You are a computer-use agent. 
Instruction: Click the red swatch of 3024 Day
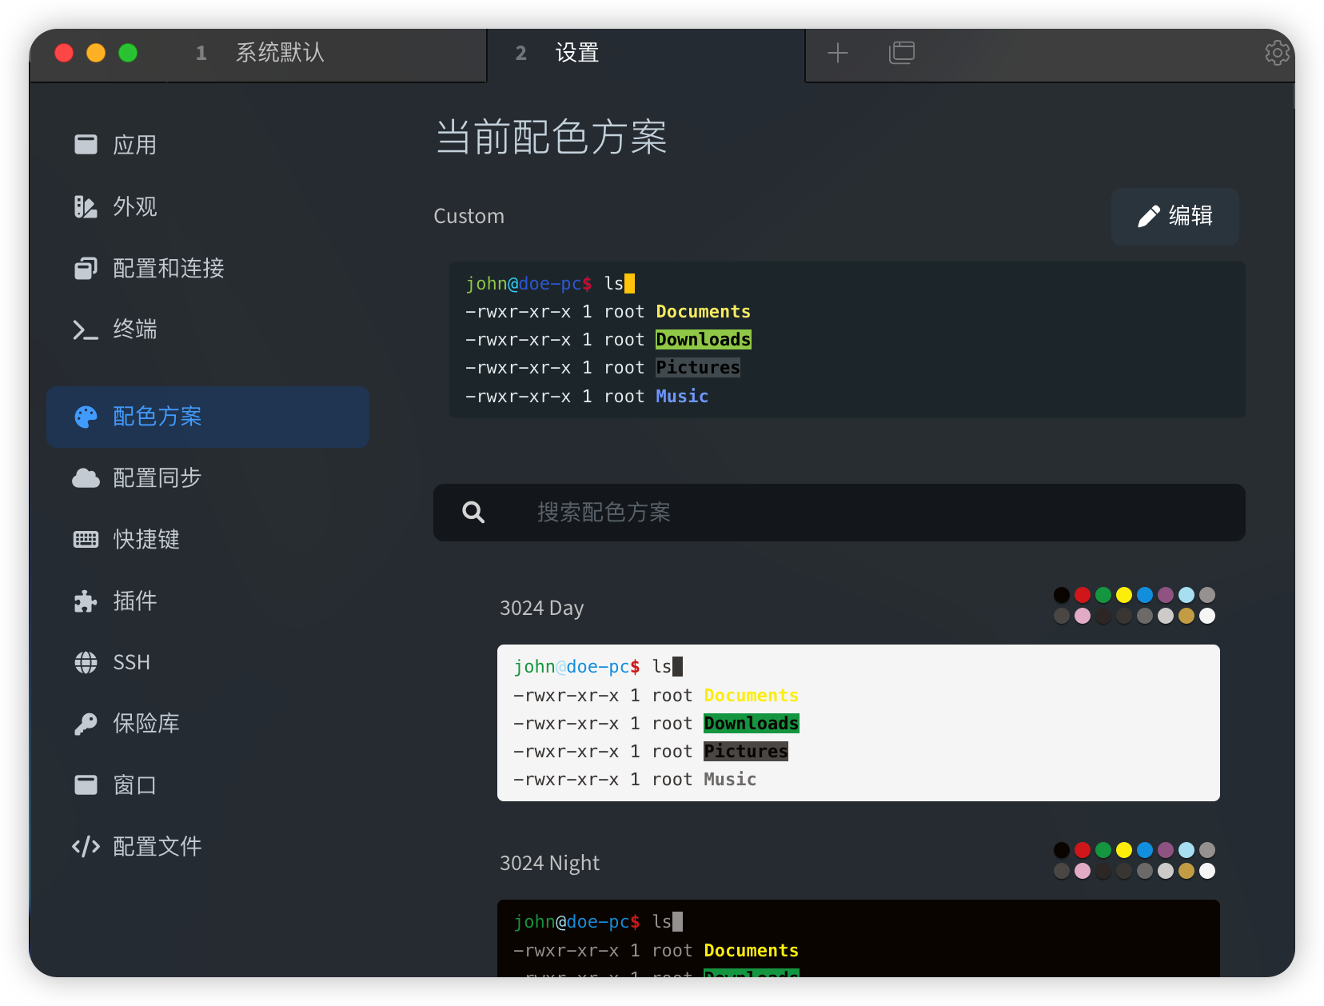tap(1083, 595)
